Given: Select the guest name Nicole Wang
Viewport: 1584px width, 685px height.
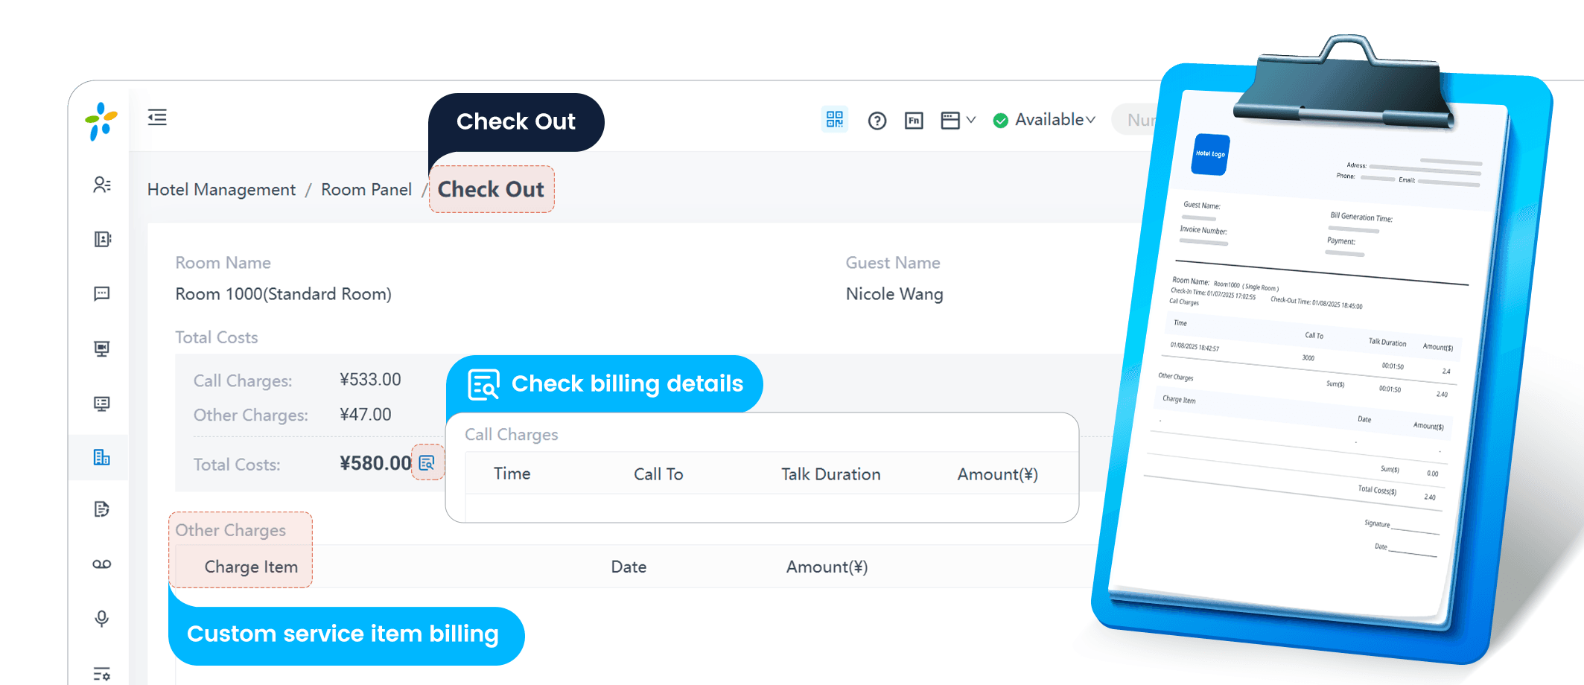Looking at the screenshot, I should [x=894, y=294].
